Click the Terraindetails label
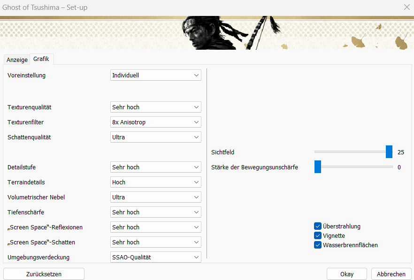The width and height of the screenshot is (414, 280). 26,182
